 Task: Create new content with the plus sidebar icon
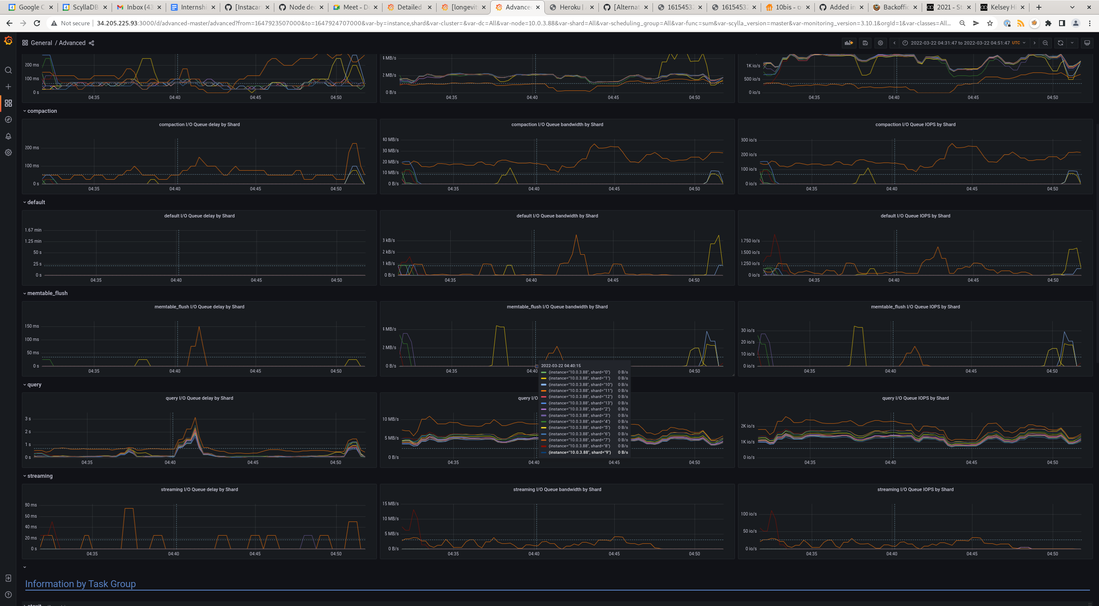pyautogui.click(x=8, y=86)
